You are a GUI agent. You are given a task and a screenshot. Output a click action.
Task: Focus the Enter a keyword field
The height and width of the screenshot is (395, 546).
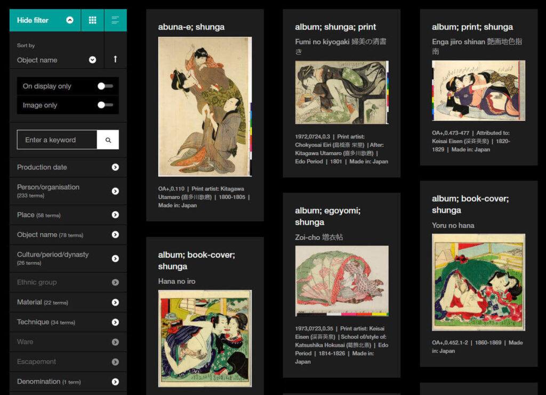(x=57, y=140)
